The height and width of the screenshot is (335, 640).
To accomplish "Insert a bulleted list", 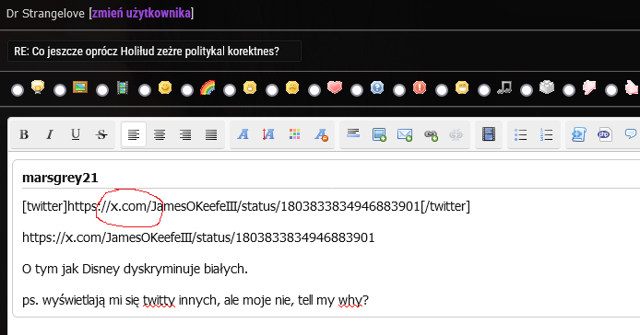I will click(520, 134).
